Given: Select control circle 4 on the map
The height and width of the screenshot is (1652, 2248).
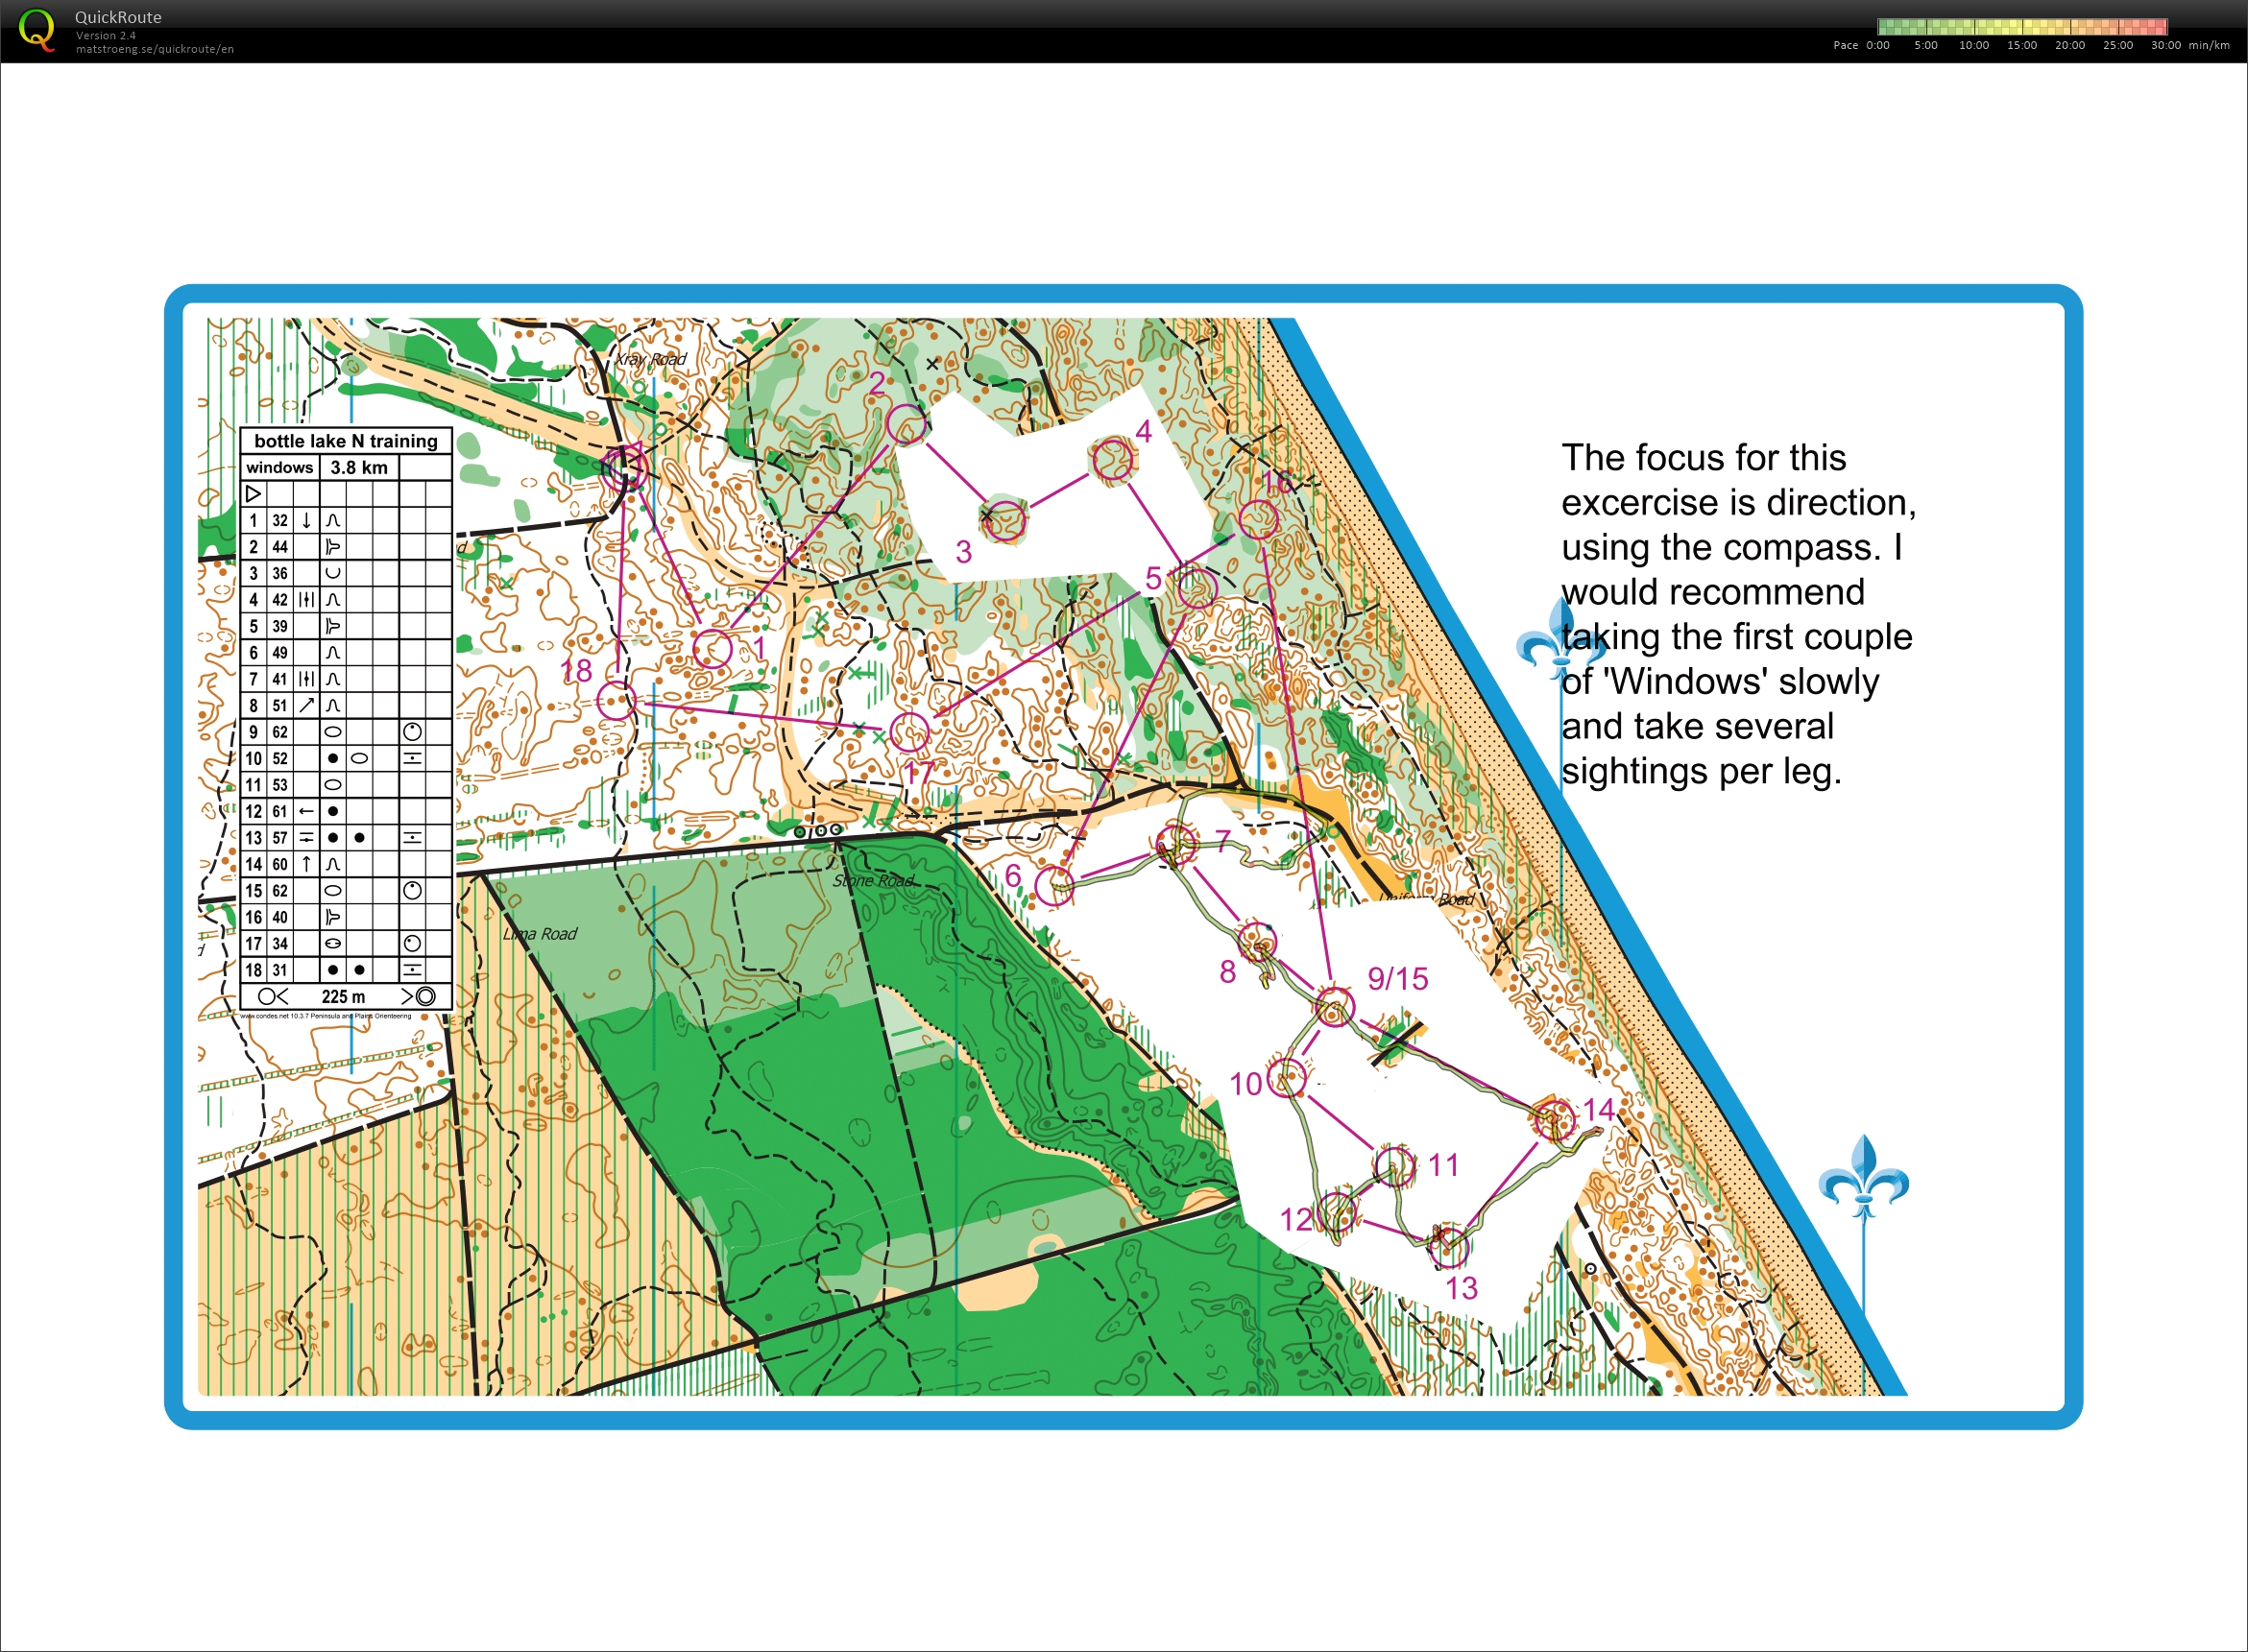Looking at the screenshot, I should (1113, 461).
